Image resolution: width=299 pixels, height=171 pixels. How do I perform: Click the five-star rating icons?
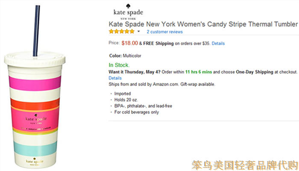(x=122, y=32)
